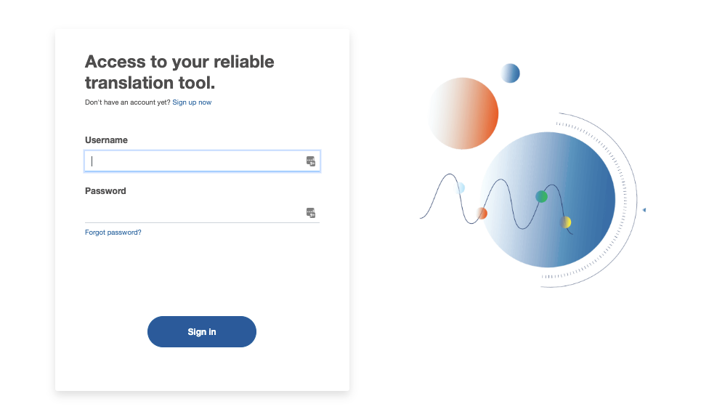
Task: Click the autofill icon in Password field
Action: [x=311, y=213]
